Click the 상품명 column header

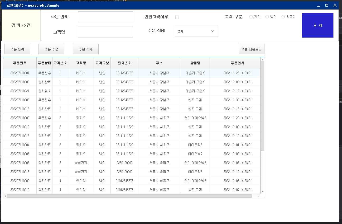(195, 63)
